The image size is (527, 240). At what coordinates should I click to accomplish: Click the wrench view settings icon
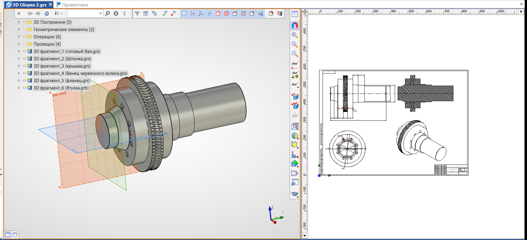pos(295,183)
